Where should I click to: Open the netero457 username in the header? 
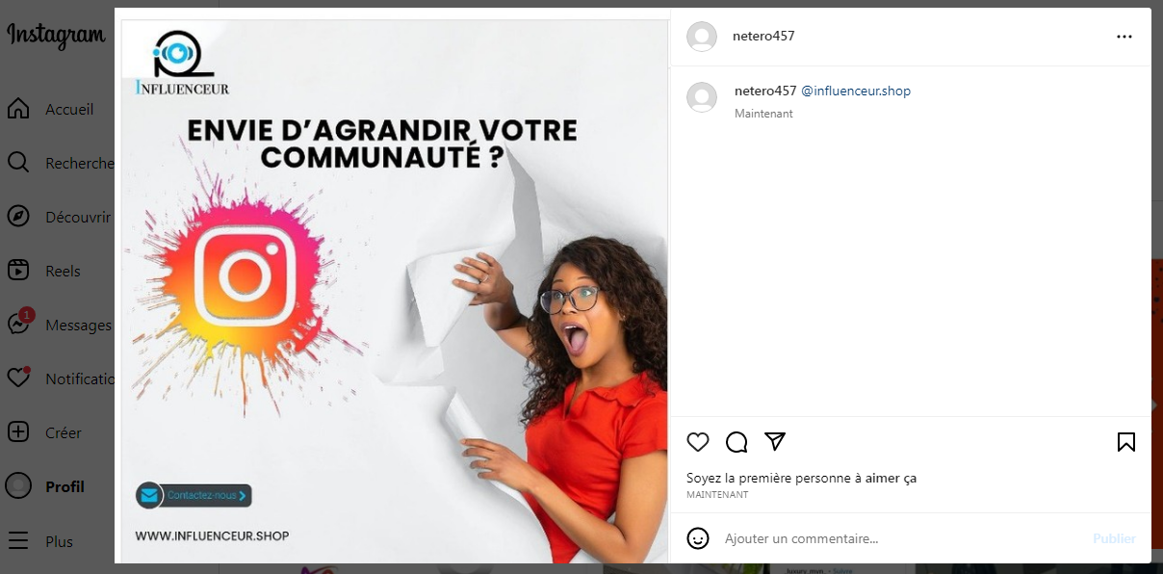click(x=763, y=36)
